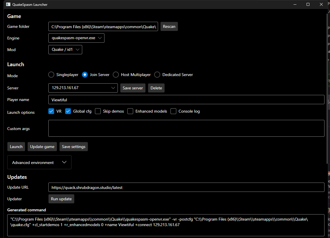Maximize the QuakeSpasm Launcher window

[308, 4]
